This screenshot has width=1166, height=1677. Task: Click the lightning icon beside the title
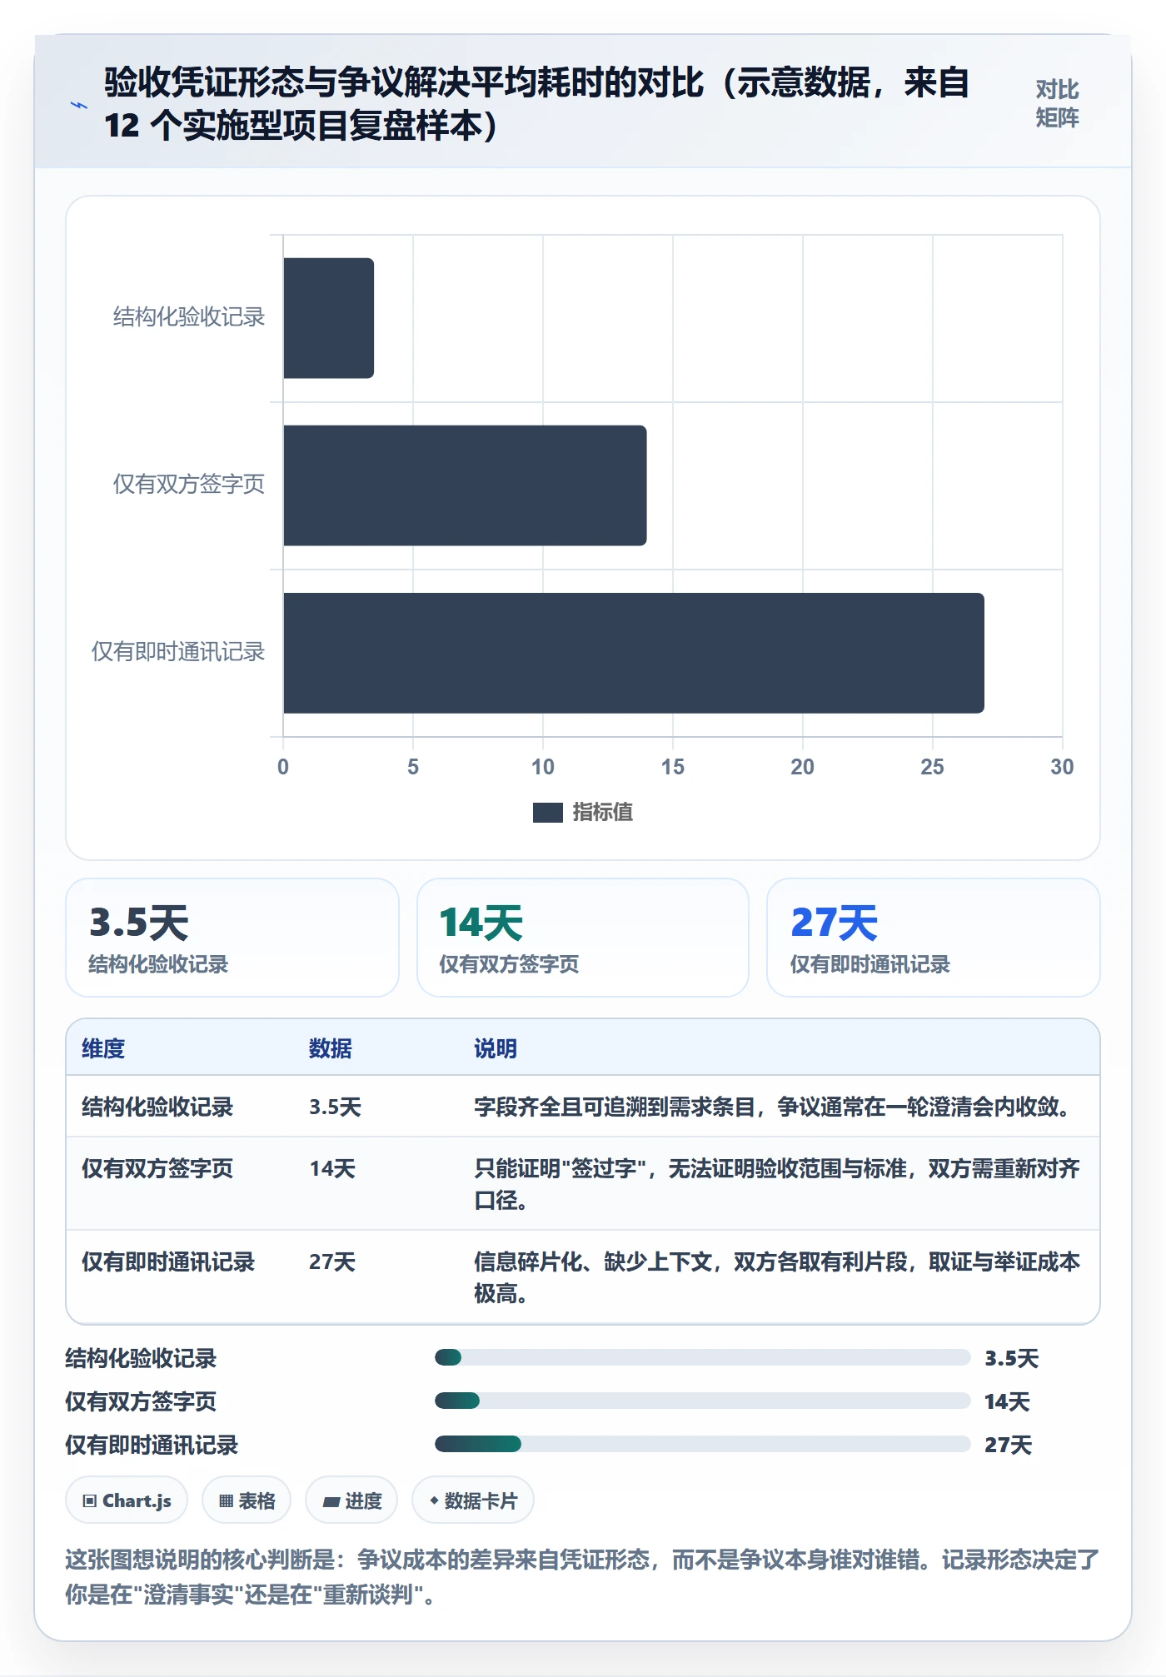coord(79,105)
